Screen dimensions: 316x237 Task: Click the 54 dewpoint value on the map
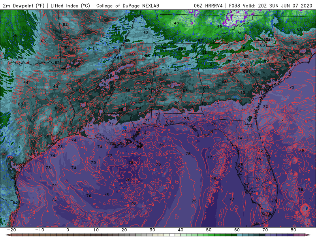click(212, 64)
